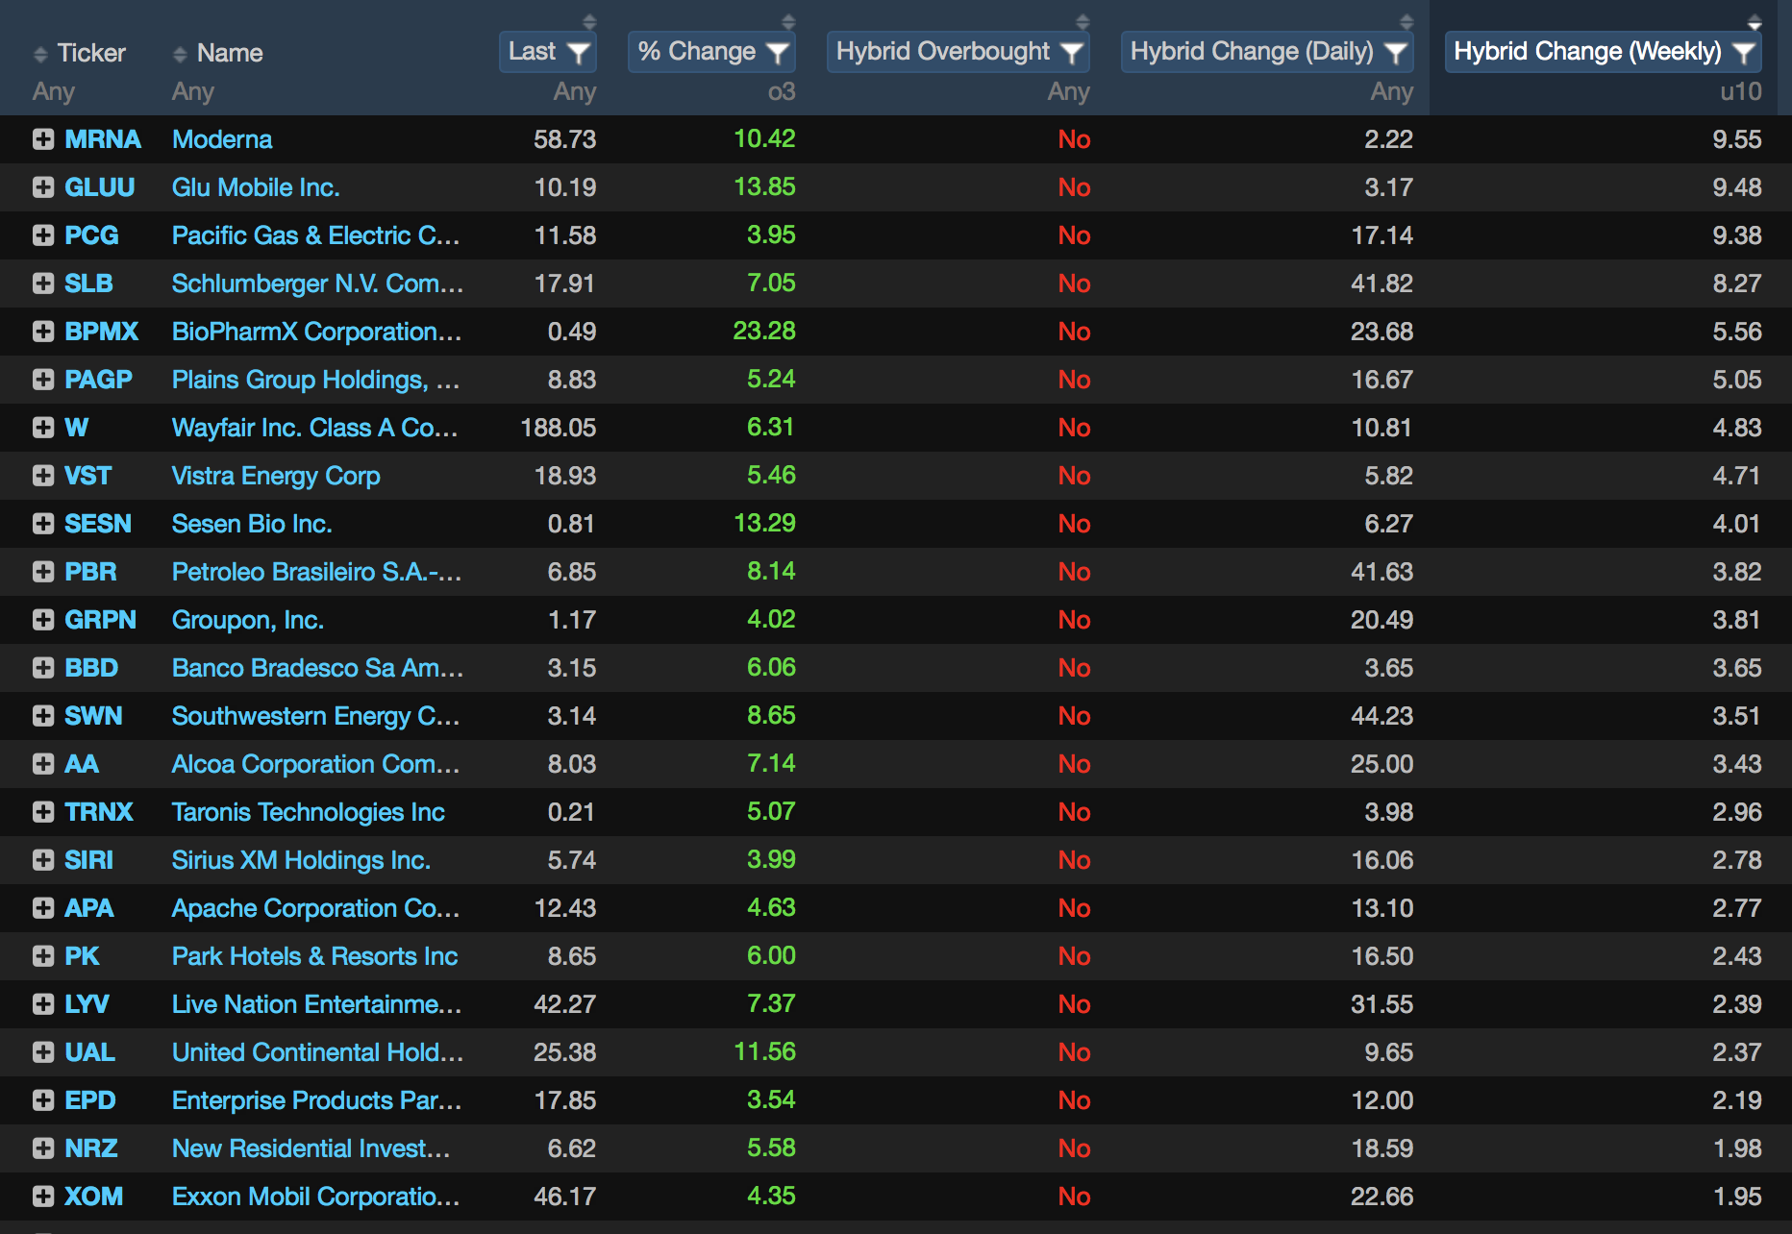Click plus icon on NRZ row

[x=42, y=1148]
